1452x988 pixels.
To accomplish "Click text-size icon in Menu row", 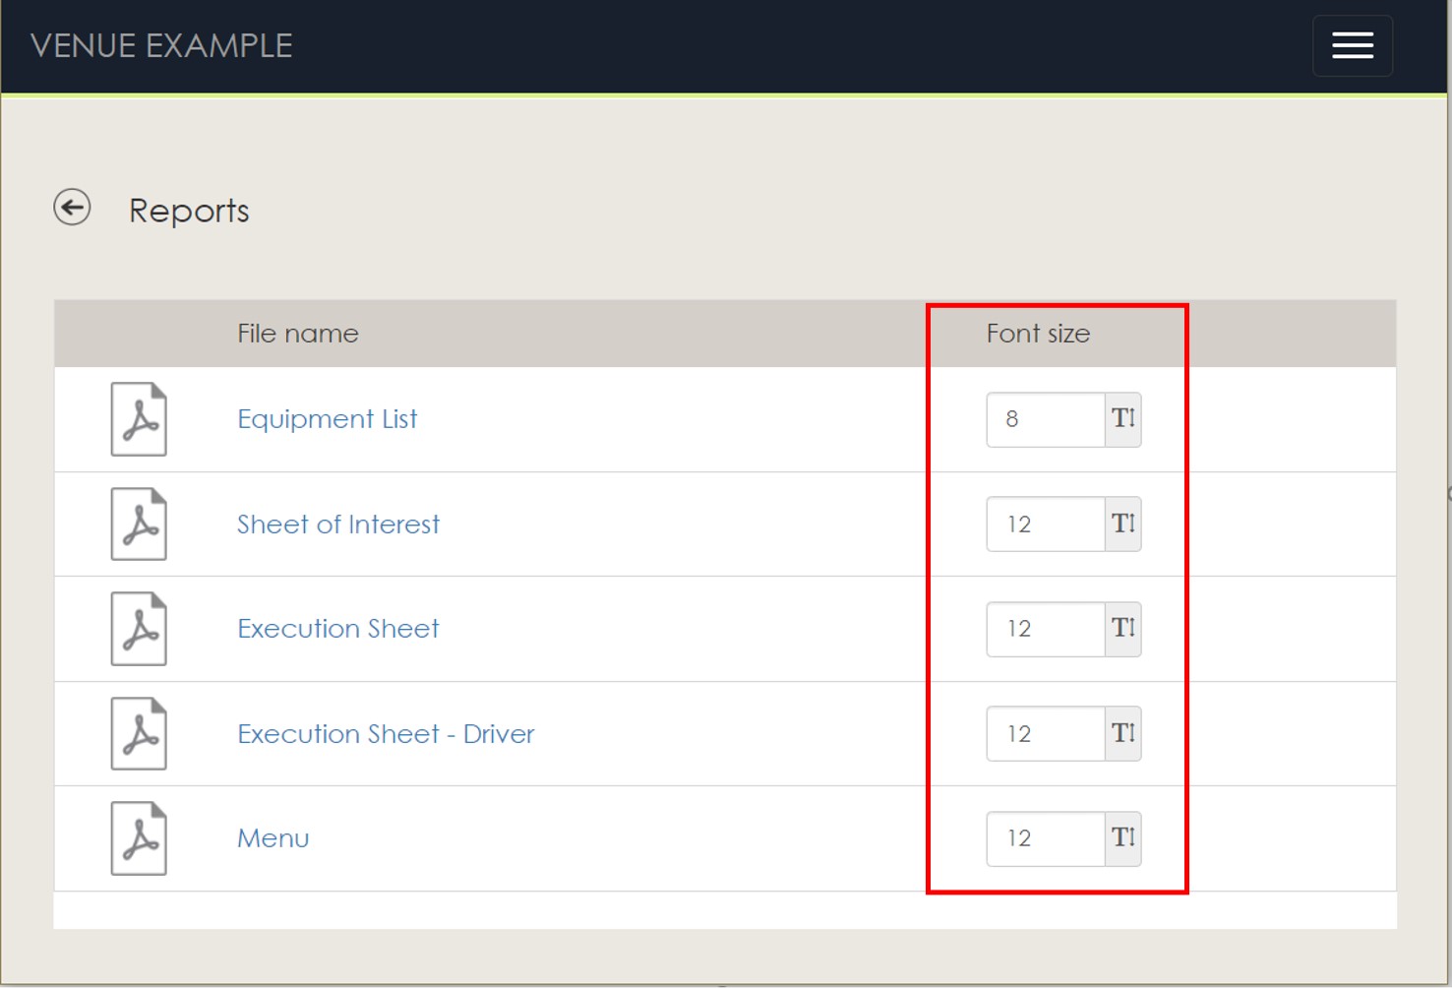I will (1123, 838).
